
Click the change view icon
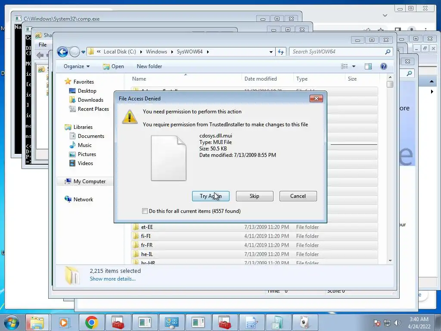tap(345, 66)
